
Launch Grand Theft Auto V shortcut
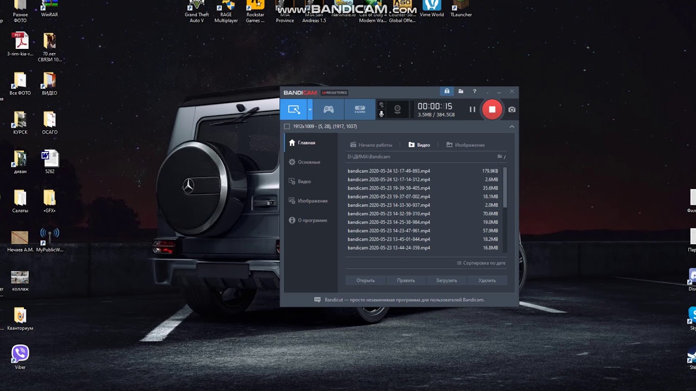coord(197,11)
